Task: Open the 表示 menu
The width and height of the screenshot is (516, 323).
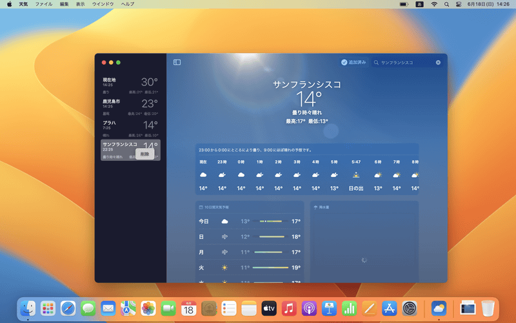Action: [x=80, y=4]
